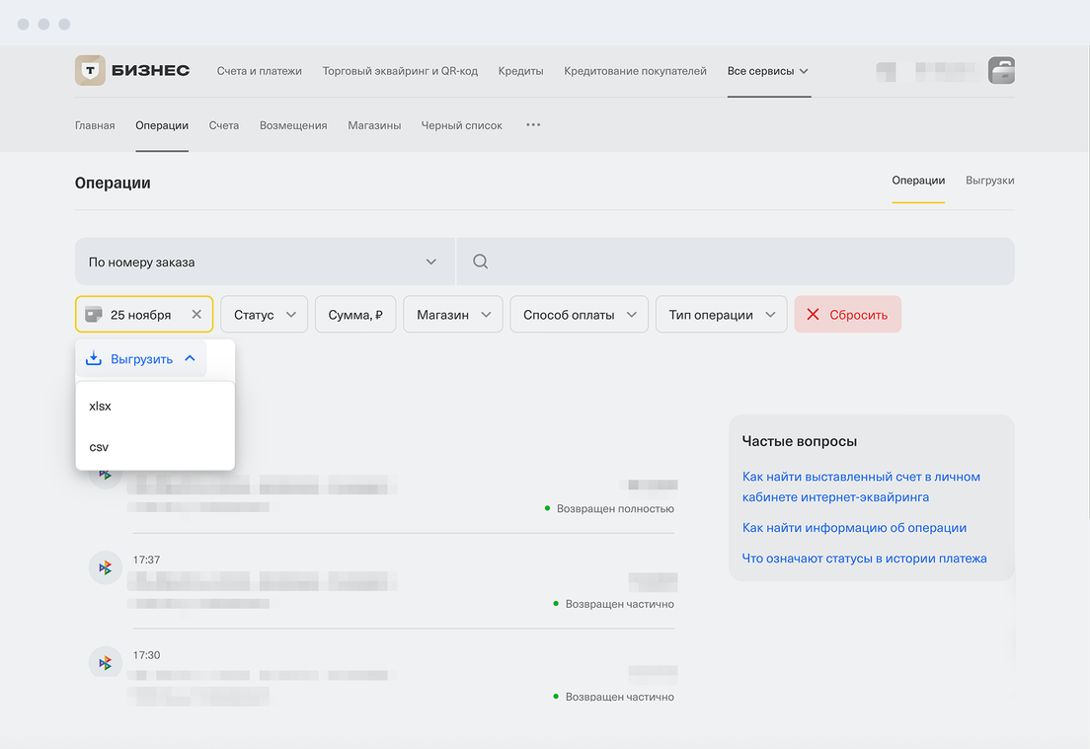Click the magnifier search icon

pyautogui.click(x=480, y=262)
